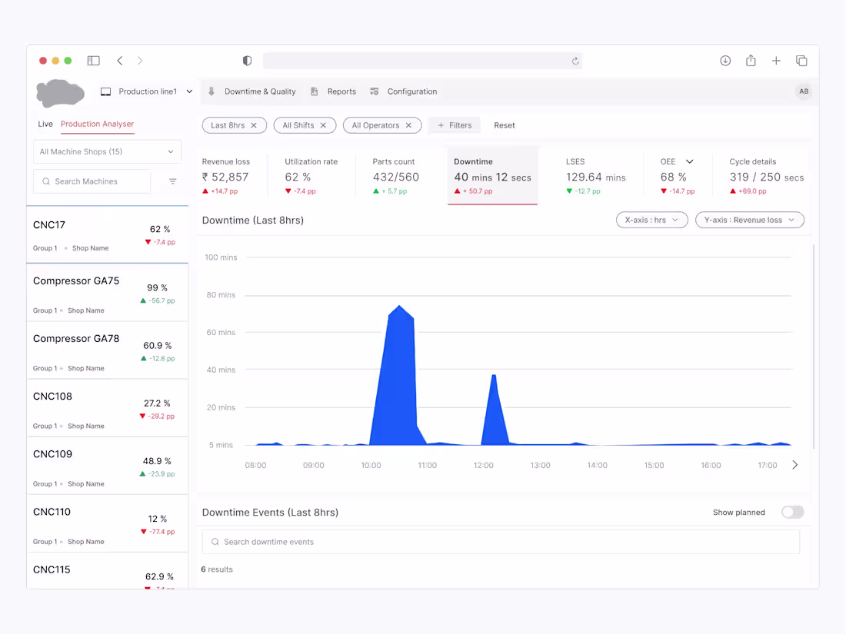Click the All Shifts chip label
Screen dimensions: 846x634
[x=298, y=125]
